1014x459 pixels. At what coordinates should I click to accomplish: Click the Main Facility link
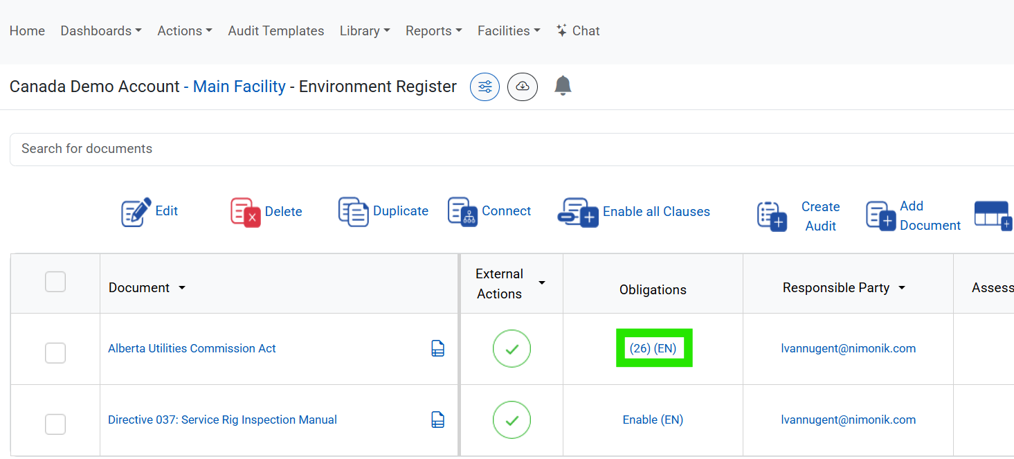239,87
